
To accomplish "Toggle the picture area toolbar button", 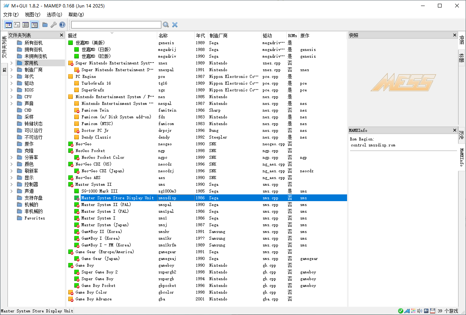I will click(17, 25).
